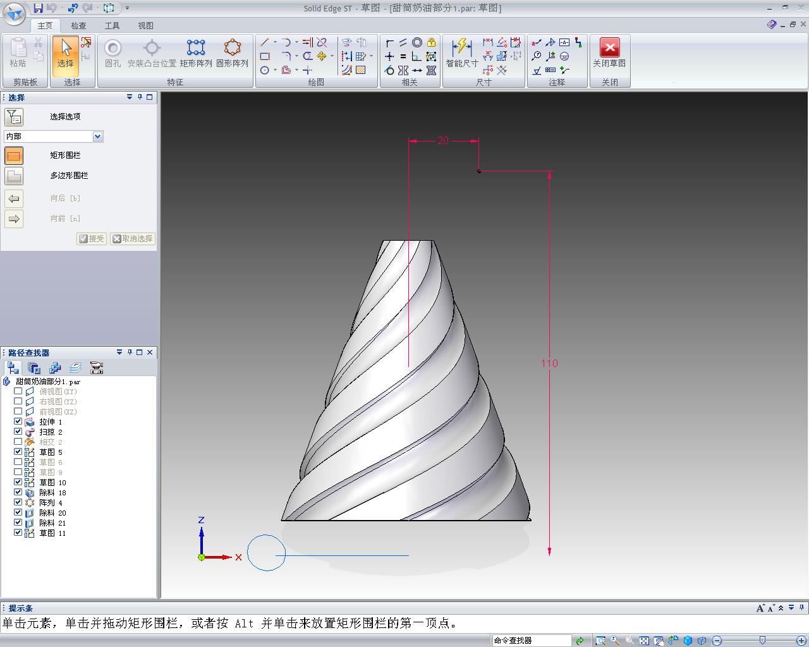Select the Polygon Fence (多边形围栏) icon

(x=14, y=176)
